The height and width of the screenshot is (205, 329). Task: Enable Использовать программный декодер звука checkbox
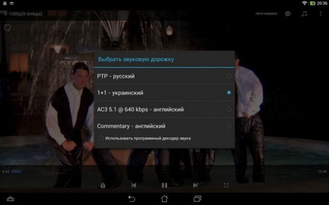coord(102,138)
